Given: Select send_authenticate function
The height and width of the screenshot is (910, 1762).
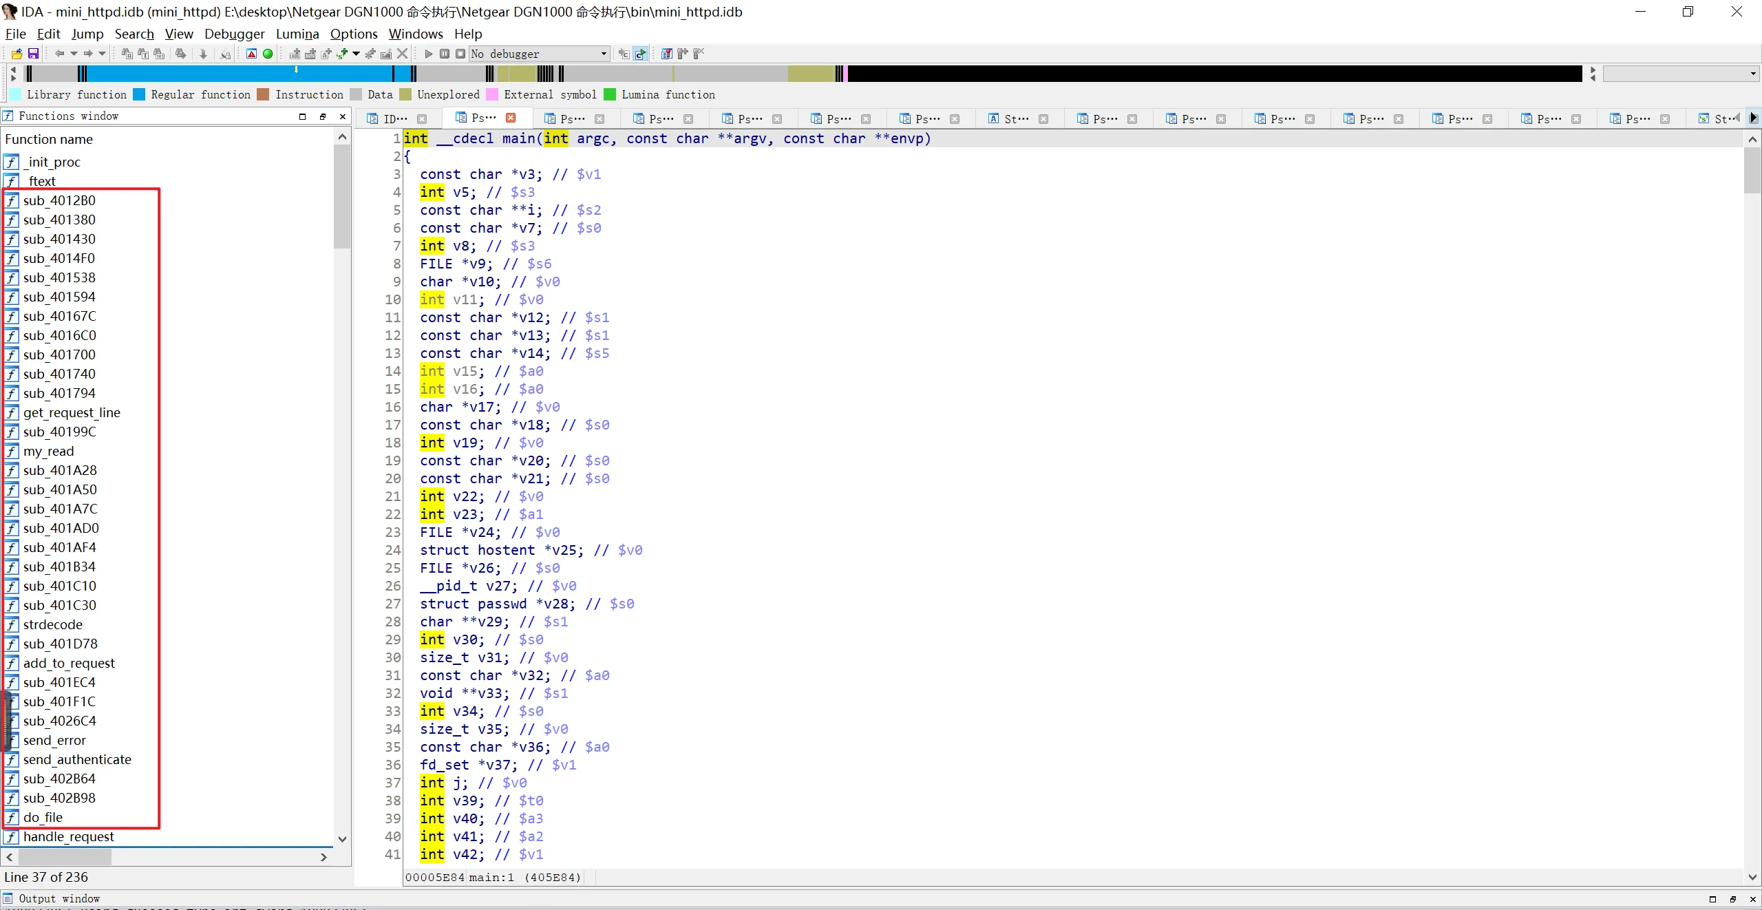Looking at the screenshot, I should point(77,759).
